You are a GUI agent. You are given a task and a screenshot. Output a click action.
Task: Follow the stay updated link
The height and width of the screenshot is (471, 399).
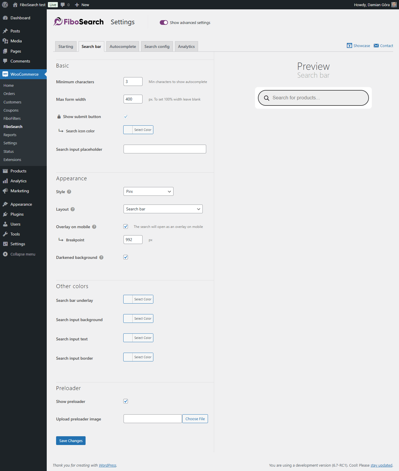[x=381, y=465]
